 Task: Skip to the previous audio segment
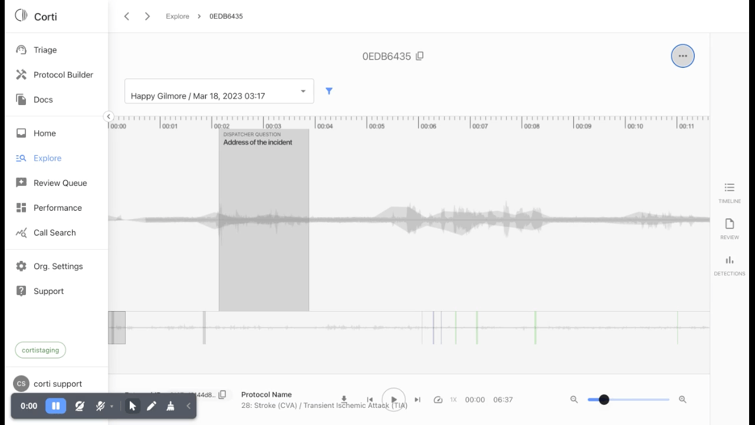[x=370, y=400]
